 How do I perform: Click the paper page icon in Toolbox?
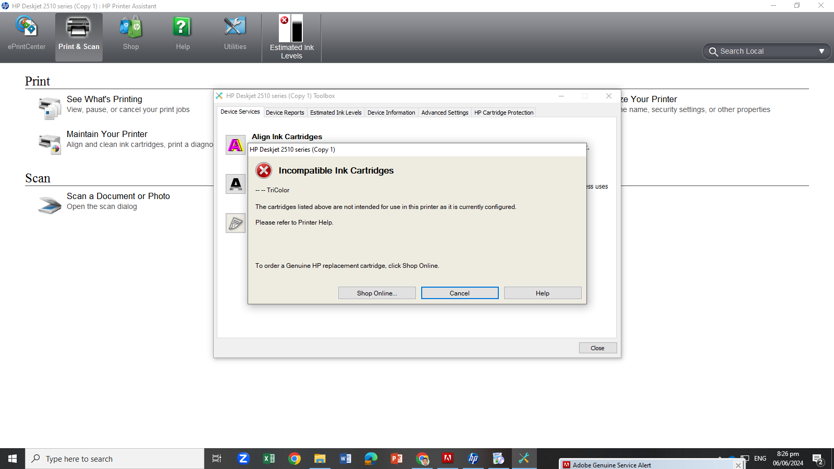(x=236, y=223)
